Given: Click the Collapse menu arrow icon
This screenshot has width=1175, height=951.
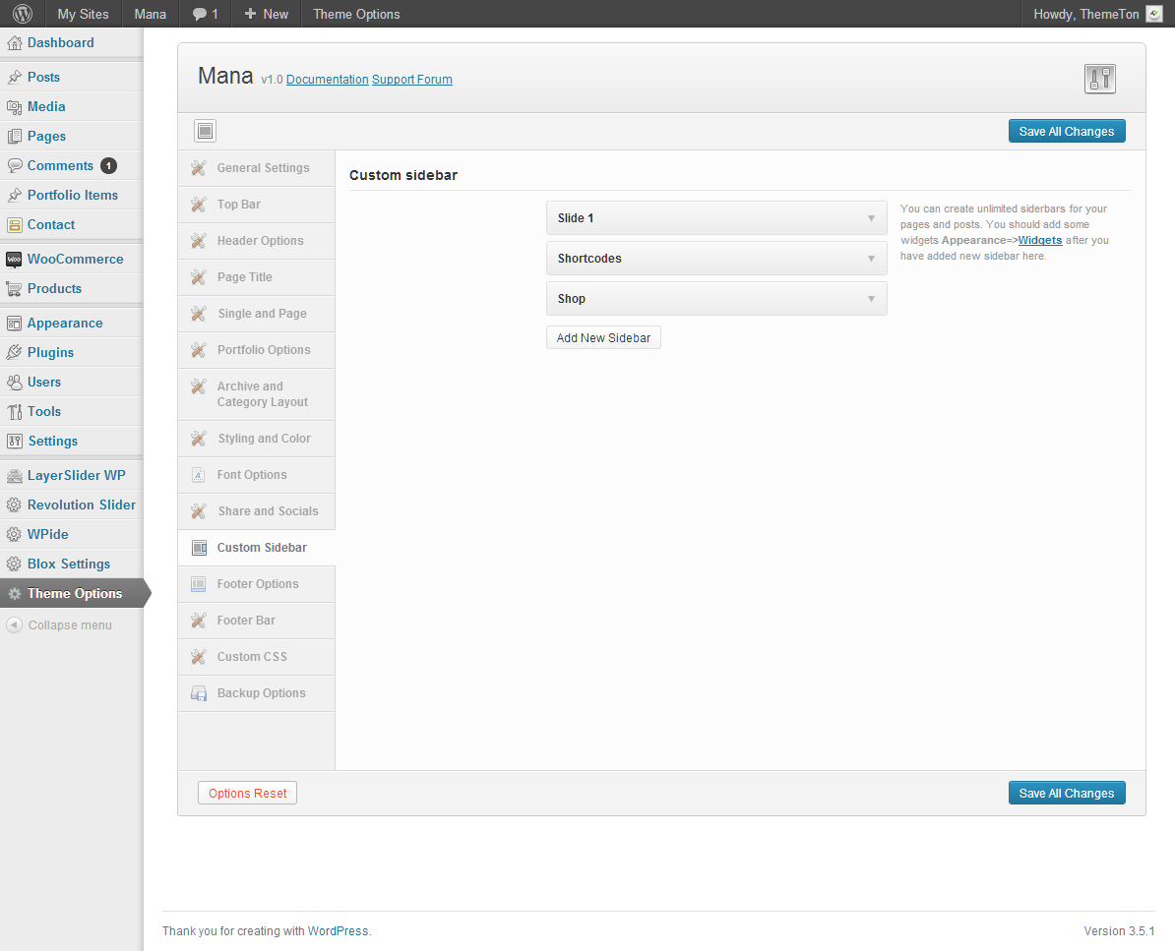Looking at the screenshot, I should point(14,625).
